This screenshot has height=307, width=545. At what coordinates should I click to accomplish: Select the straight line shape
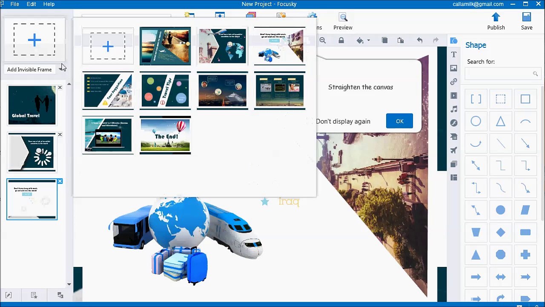(501, 144)
